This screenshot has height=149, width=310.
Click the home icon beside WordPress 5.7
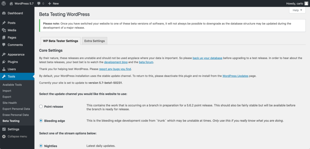click(x=11, y=3)
